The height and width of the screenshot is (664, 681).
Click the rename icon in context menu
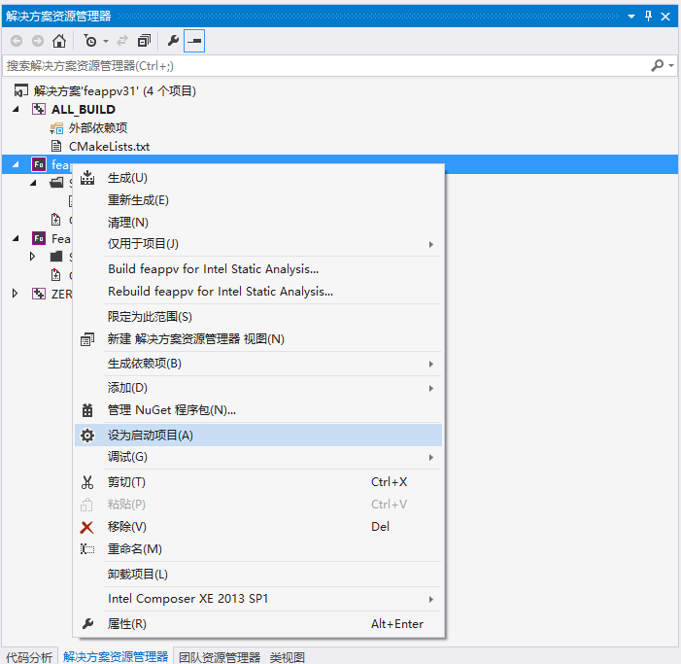[87, 549]
